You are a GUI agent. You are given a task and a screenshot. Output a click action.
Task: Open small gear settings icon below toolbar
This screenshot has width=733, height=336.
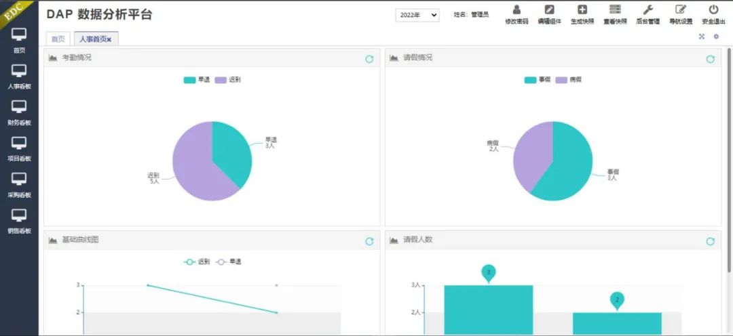[716, 37]
